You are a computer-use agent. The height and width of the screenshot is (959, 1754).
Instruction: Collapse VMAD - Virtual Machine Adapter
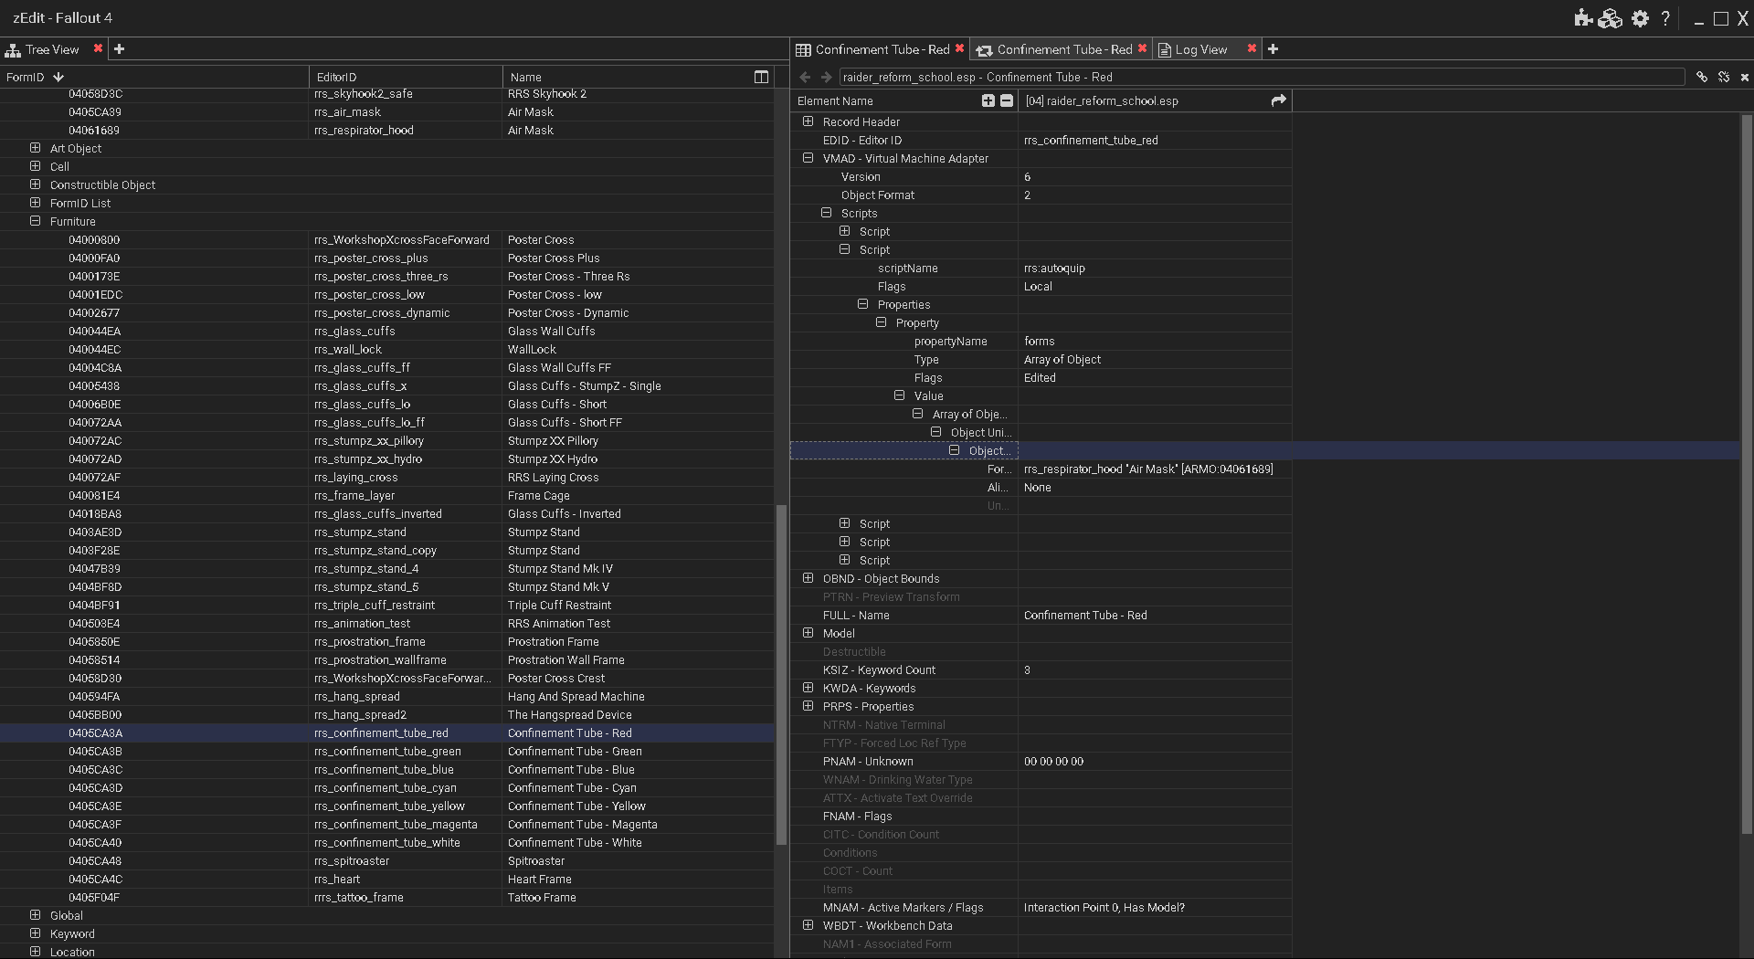coord(808,158)
